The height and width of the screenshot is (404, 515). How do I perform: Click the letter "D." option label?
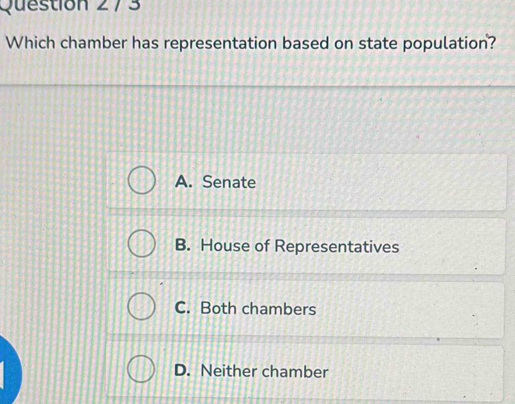pyautogui.click(x=183, y=371)
